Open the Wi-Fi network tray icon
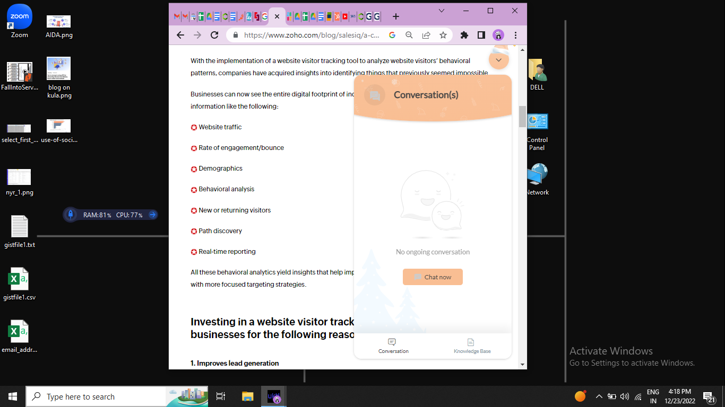 tap(637, 396)
